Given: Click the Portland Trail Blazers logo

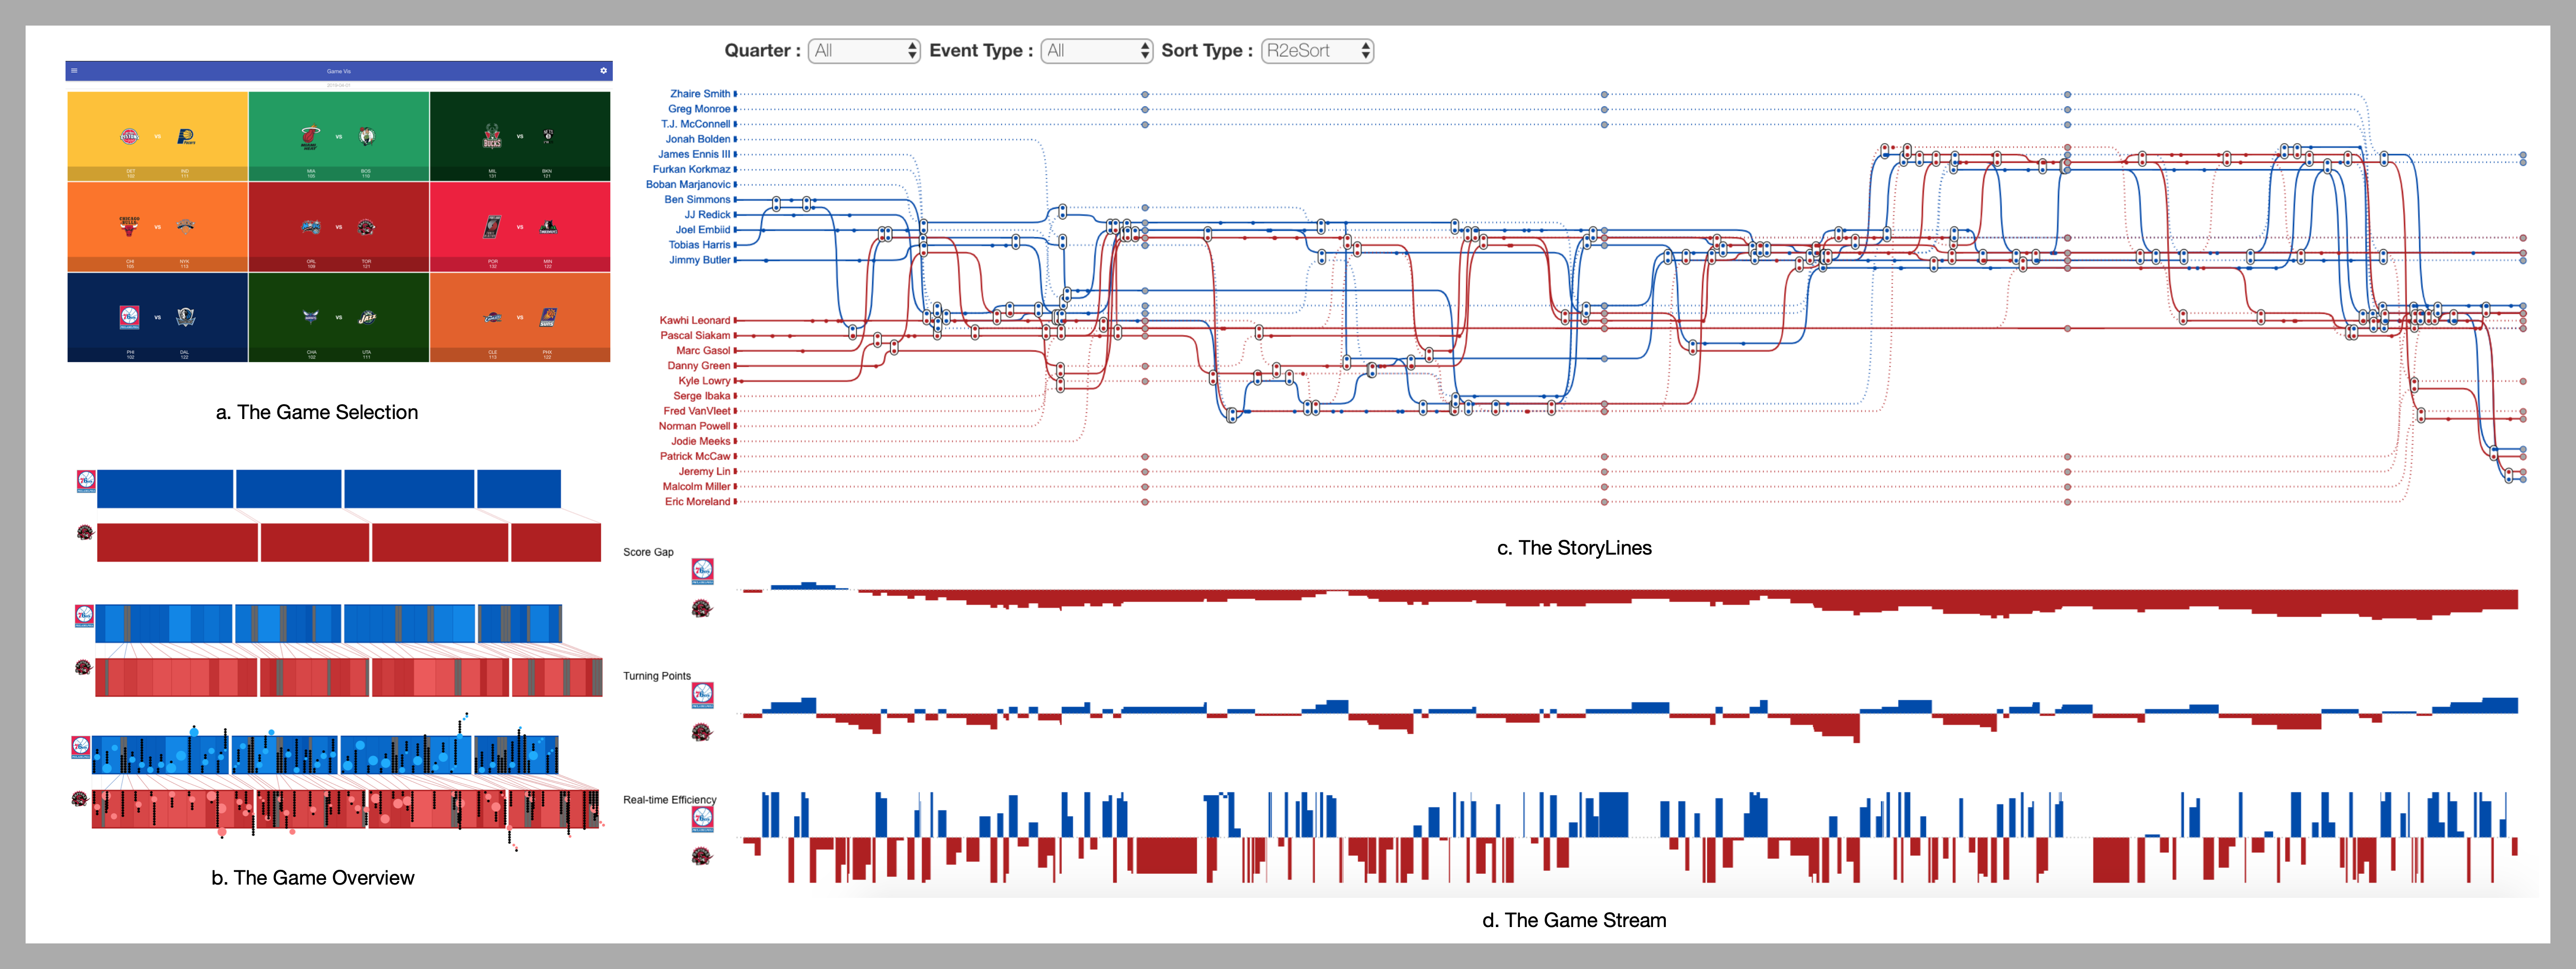Looking at the screenshot, I should point(492,227).
